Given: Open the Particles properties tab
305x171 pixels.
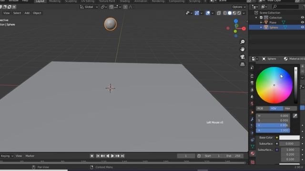Looking at the screenshot, I should tap(252, 126).
